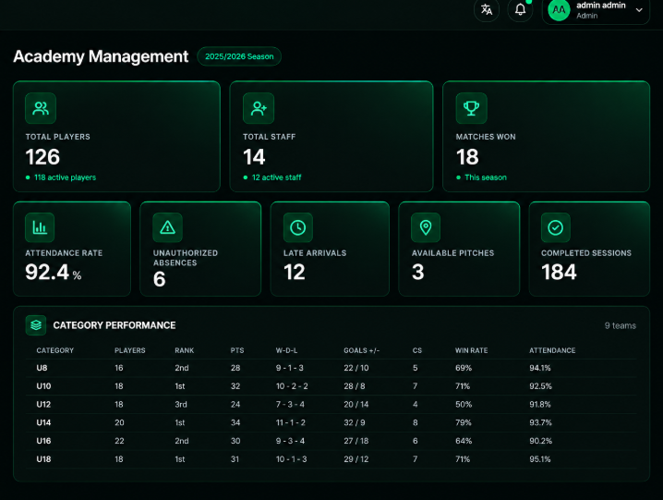Click the Completed Sessions value 184
This screenshot has width=663, height=500.
[x=559, y=272]
